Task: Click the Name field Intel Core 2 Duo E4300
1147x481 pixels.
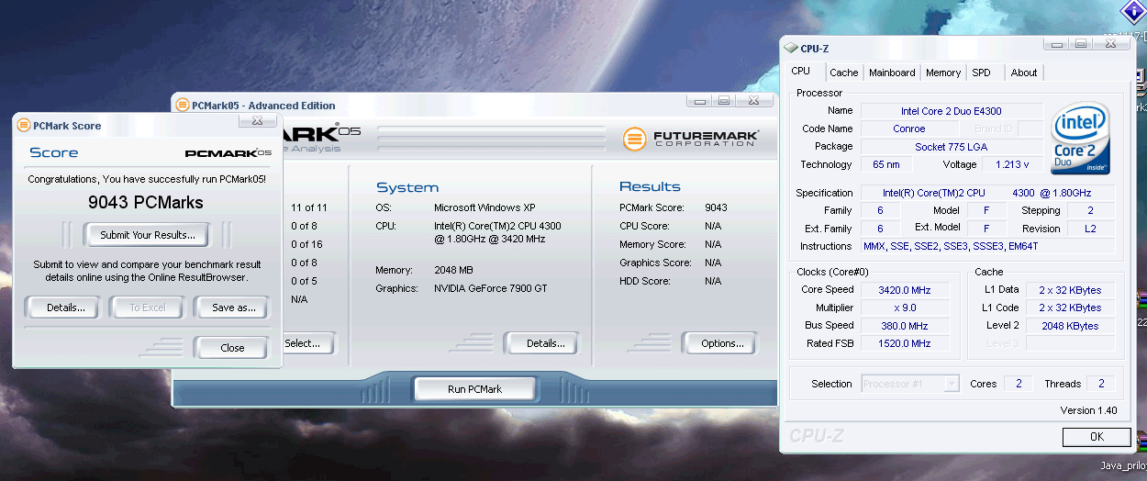Action: (952, 111)
